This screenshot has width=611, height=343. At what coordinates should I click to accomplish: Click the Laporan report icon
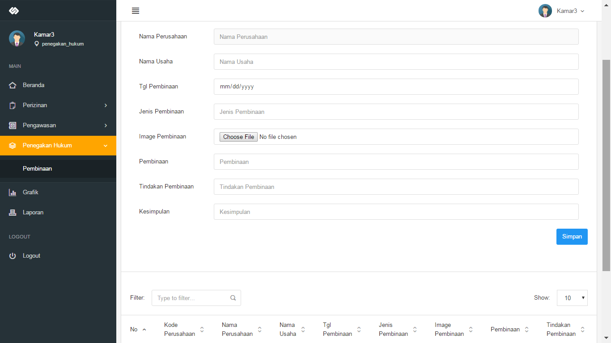pyautogui.click(x=13, y=213)
